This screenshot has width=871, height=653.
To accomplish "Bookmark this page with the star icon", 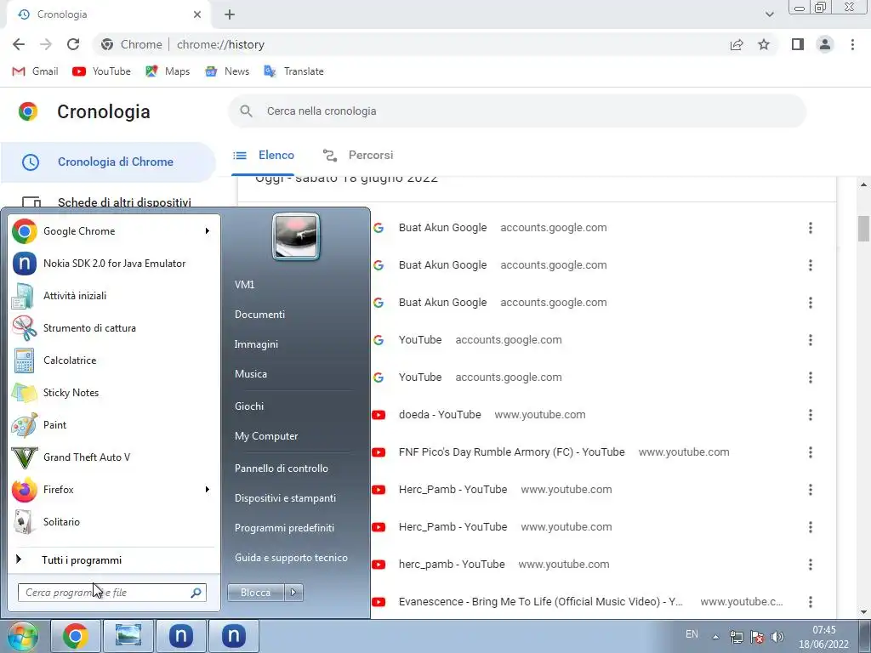I will [x=764, y=44].
